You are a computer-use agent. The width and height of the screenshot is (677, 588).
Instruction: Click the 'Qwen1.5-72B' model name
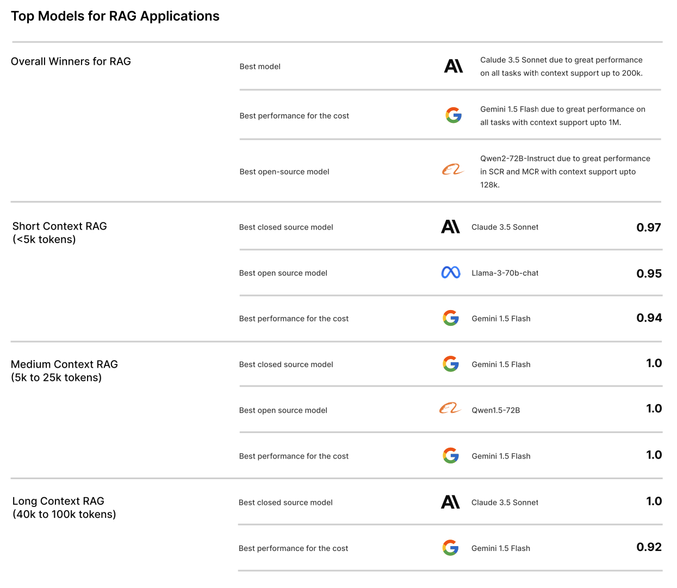tap(495, 410)
